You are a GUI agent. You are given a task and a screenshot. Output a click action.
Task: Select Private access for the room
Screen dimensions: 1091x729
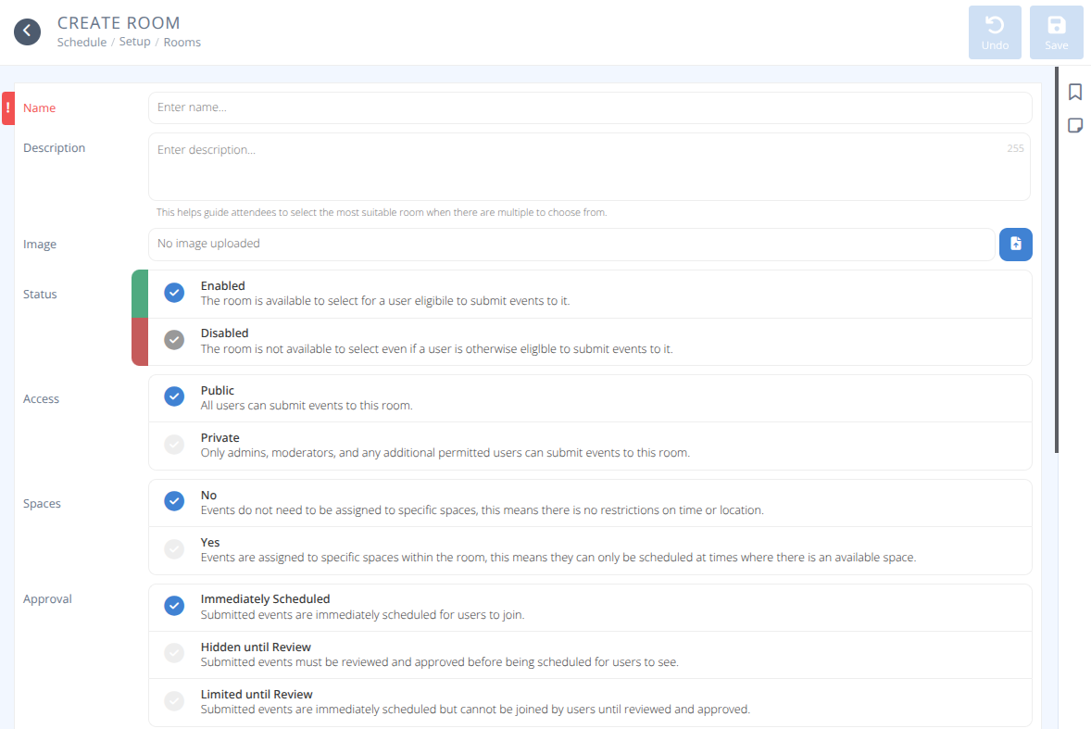[174, 444]
